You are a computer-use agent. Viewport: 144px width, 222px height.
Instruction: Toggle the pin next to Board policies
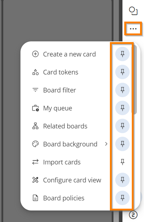coord(122,198)
